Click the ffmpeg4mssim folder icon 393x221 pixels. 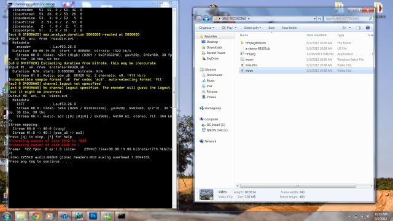click(x=242, y=43)
